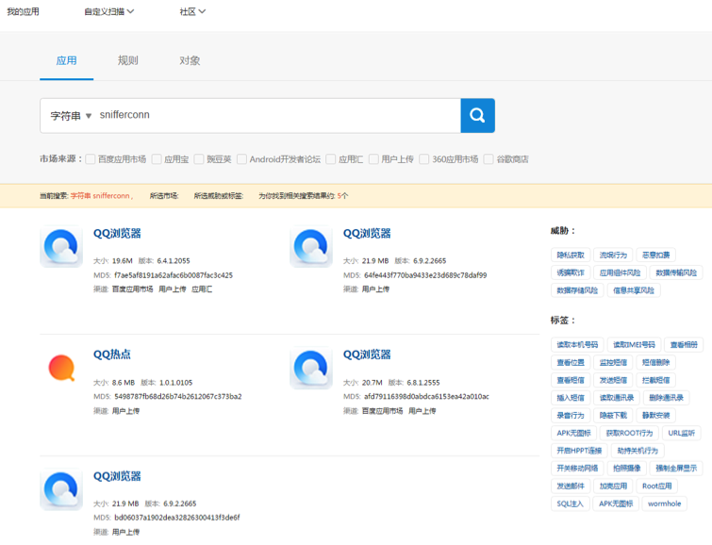Open QQ浏览器 icon for version 6.4.1.2055
This screenshot has height=545, width=712.
61,246
